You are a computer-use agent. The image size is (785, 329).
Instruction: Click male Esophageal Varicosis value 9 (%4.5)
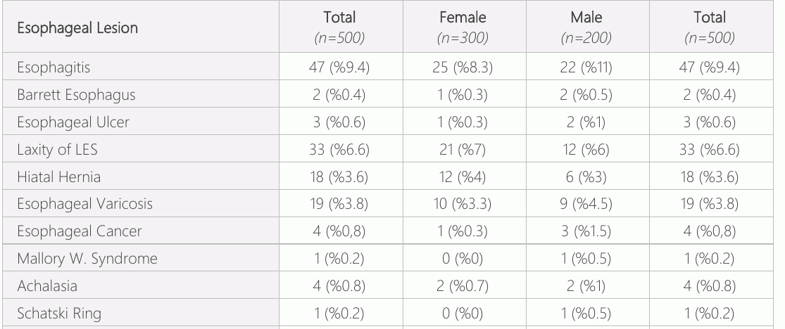tap(586, 204)
